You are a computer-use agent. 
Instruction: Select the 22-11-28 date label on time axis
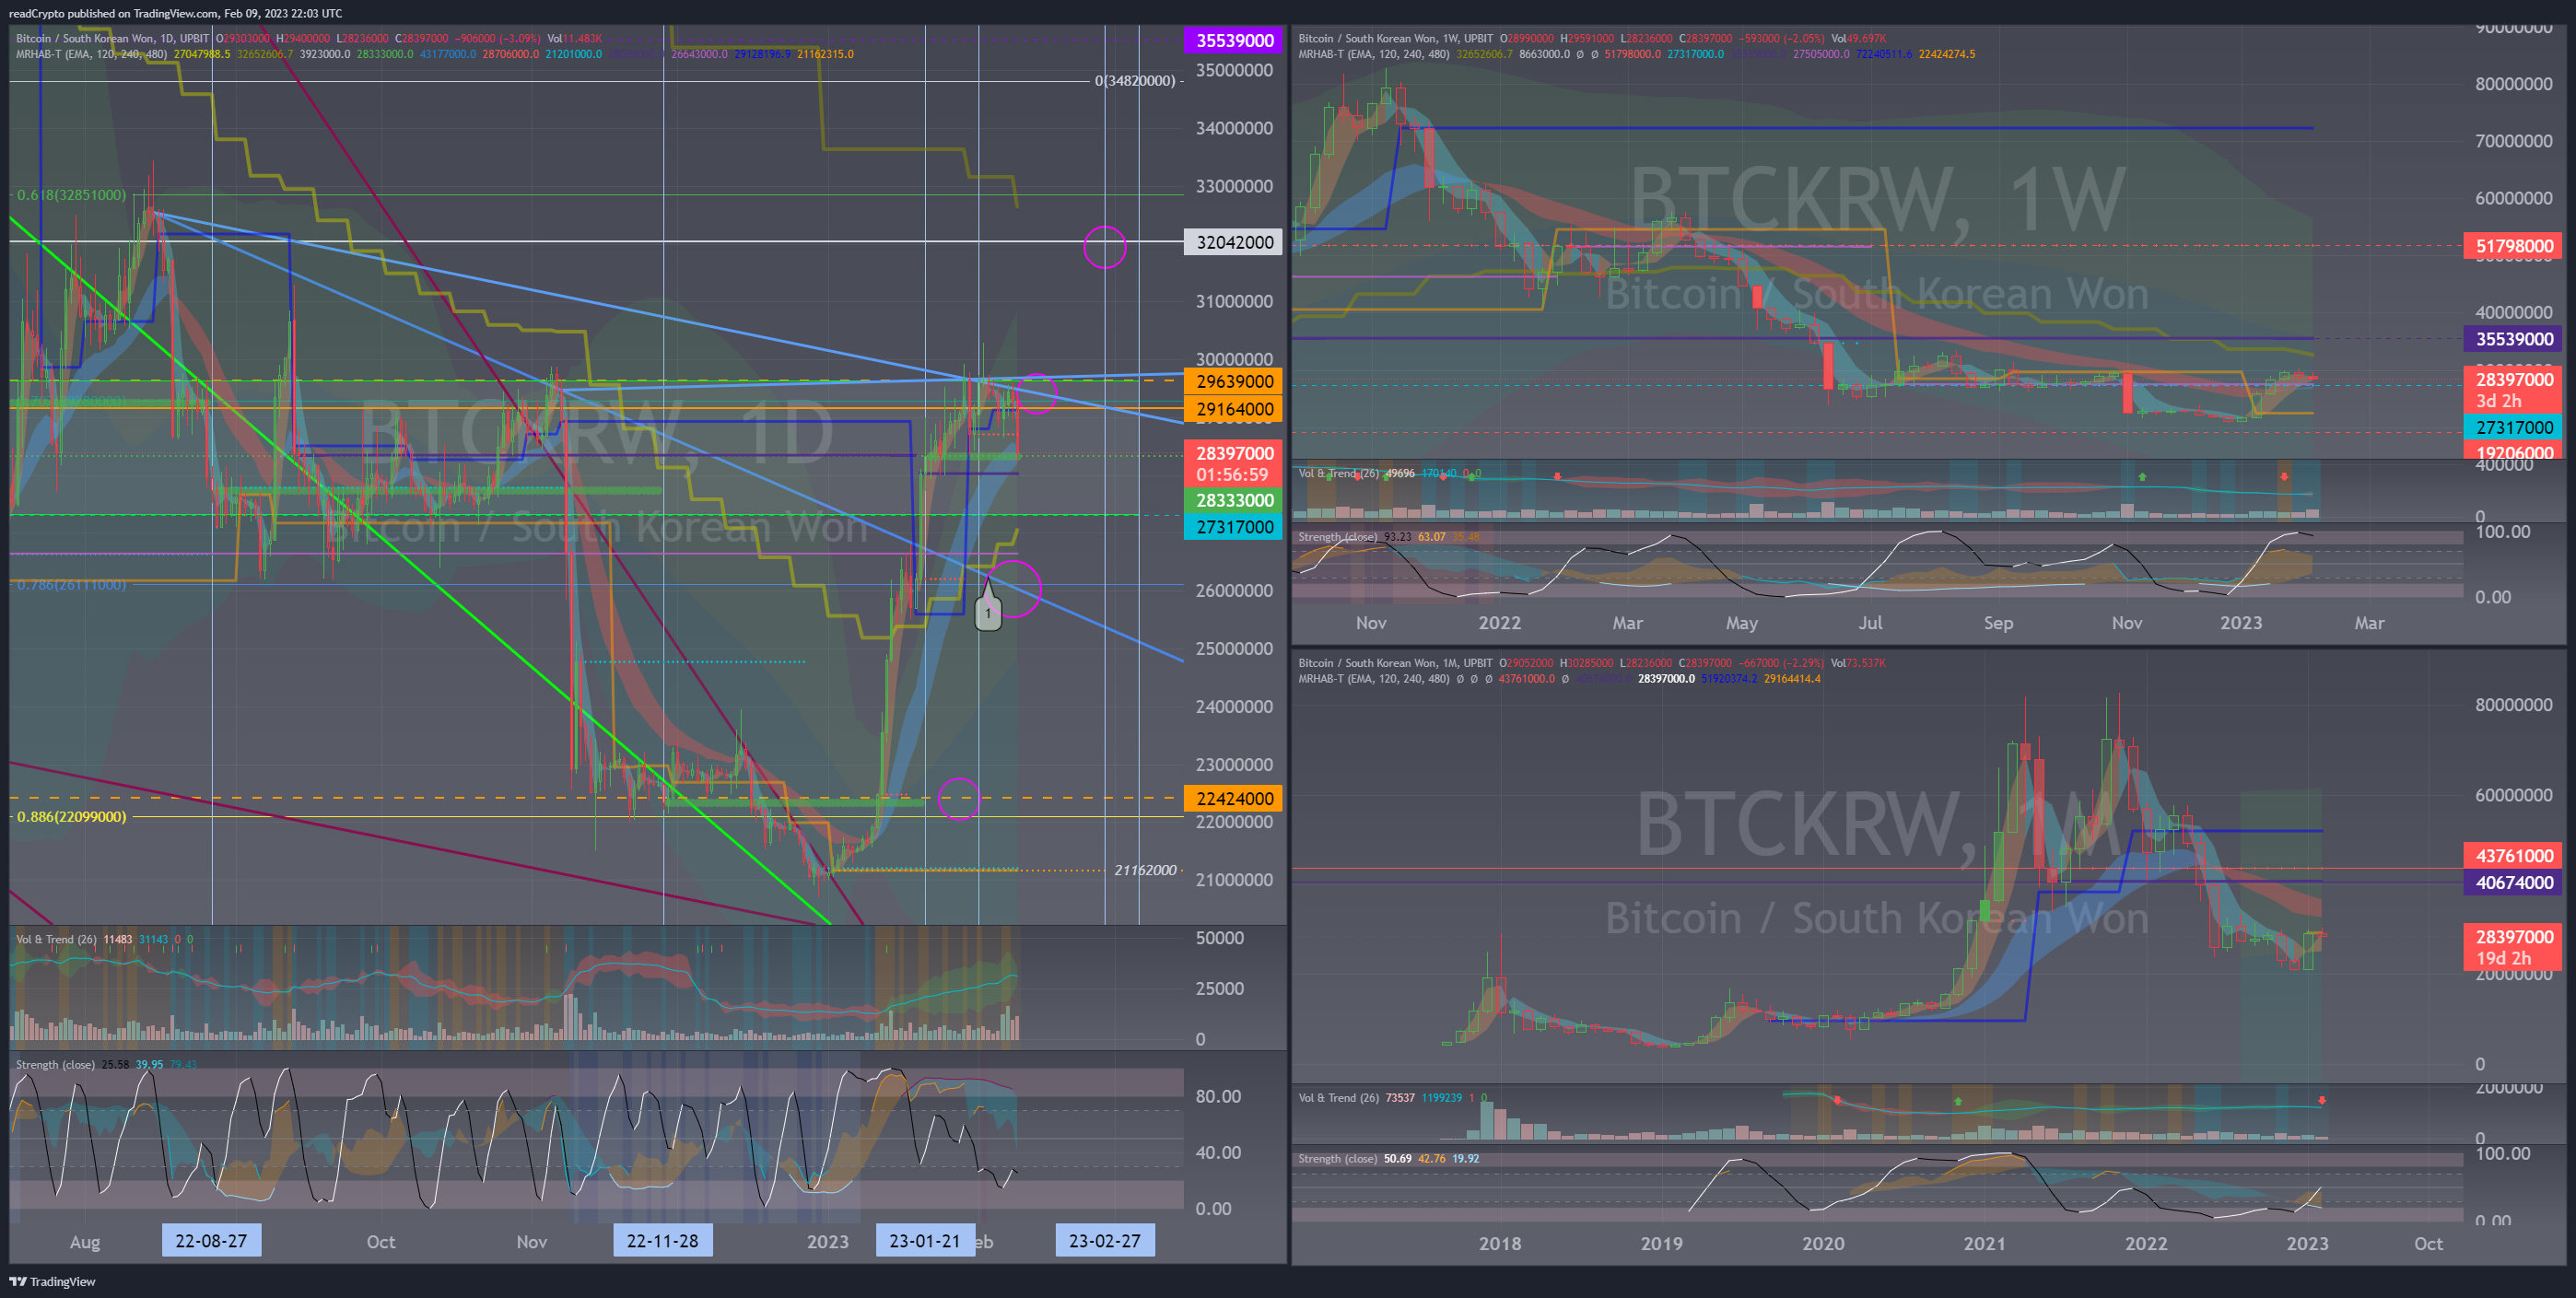coord(662,1240)
